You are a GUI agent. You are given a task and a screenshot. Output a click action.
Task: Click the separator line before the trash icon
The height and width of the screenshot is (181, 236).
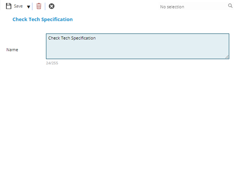33,6
